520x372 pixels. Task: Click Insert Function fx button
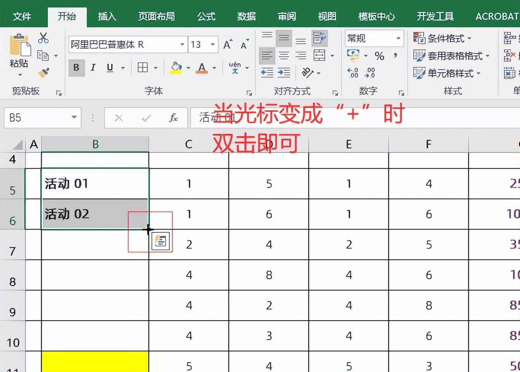173,118
